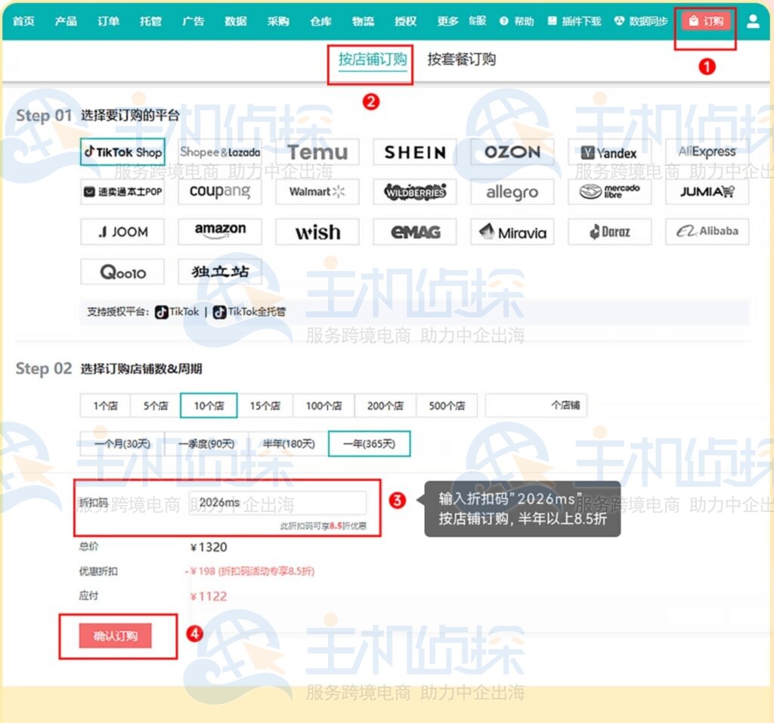Select the 10个店 store count option
Viewport: 774px width, 723px height.
(x=209, y=405)
